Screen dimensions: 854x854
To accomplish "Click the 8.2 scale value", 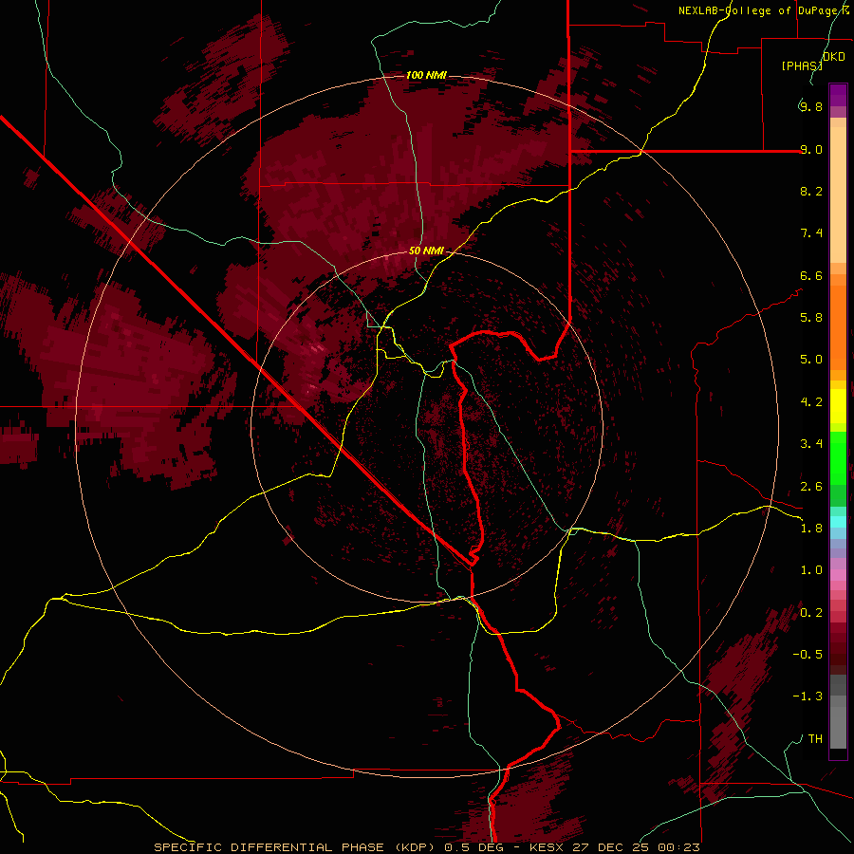I will point(811,191).
